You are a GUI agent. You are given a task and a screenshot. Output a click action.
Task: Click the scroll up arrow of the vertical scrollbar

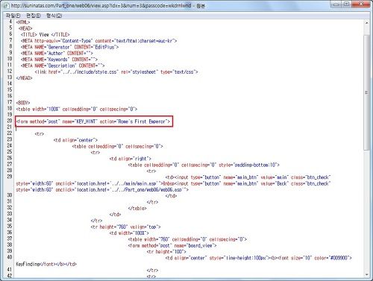(366, 23)
